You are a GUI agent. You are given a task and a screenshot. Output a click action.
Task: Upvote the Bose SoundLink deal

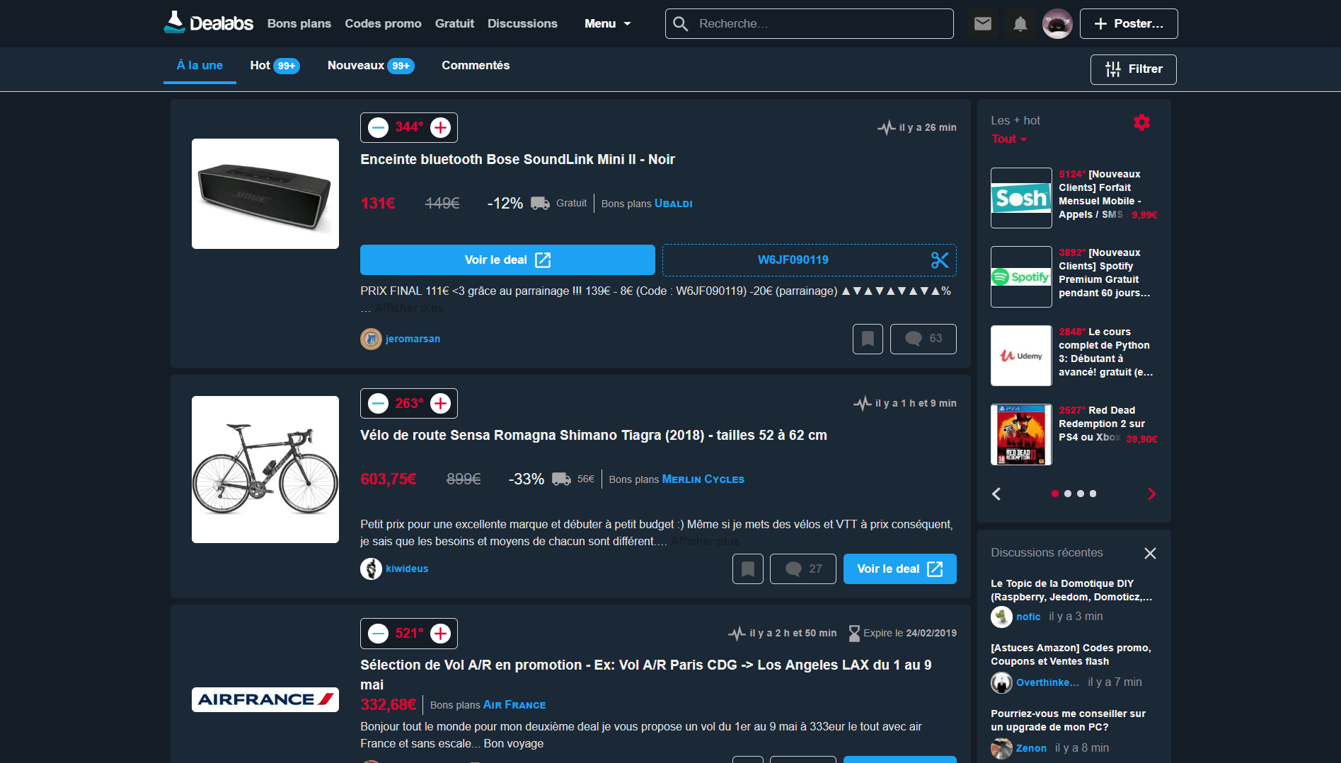(441, 127)
